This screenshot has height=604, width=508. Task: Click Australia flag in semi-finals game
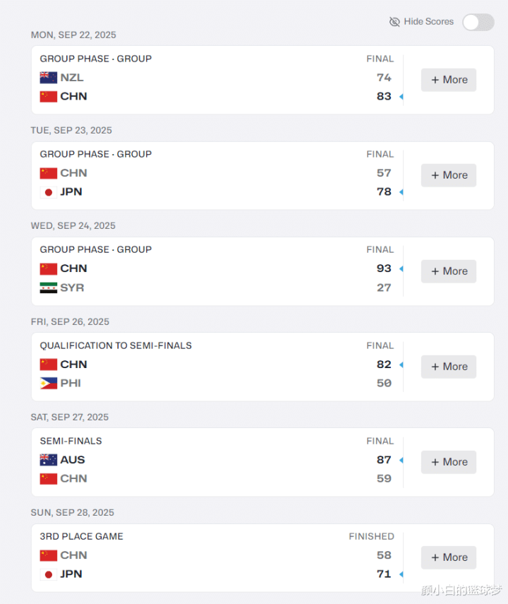pos(48,460)
